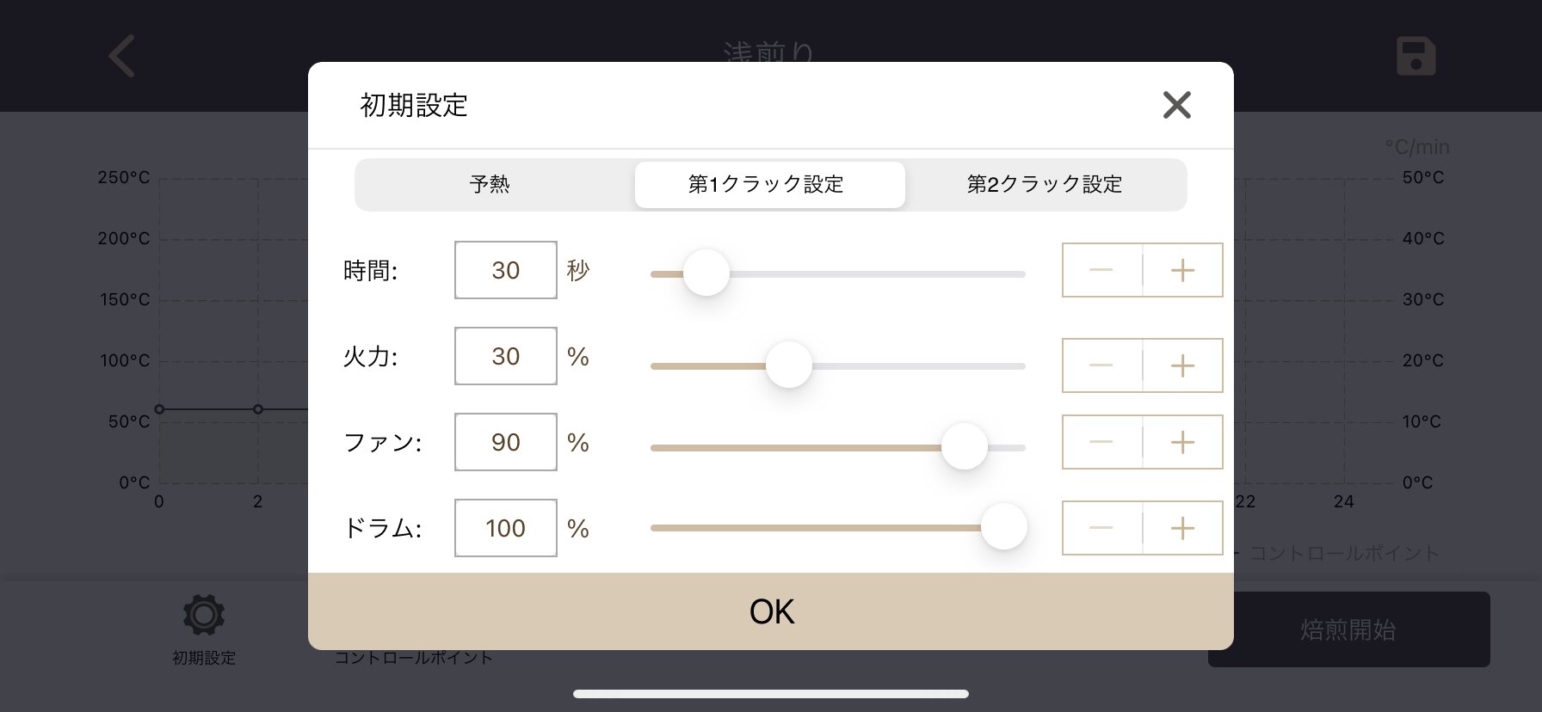Switch to the 予熱 tab
Image resolution: width=1542 pixels, height=712 pixels.
490,184
